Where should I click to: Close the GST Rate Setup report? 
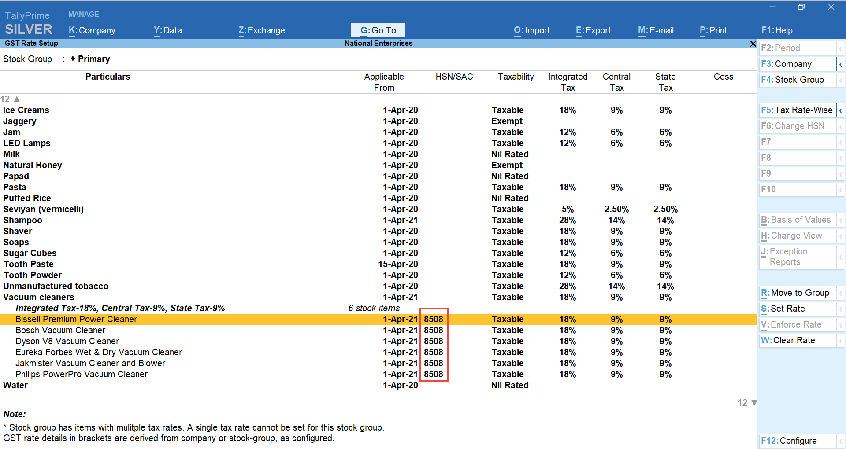753,44
